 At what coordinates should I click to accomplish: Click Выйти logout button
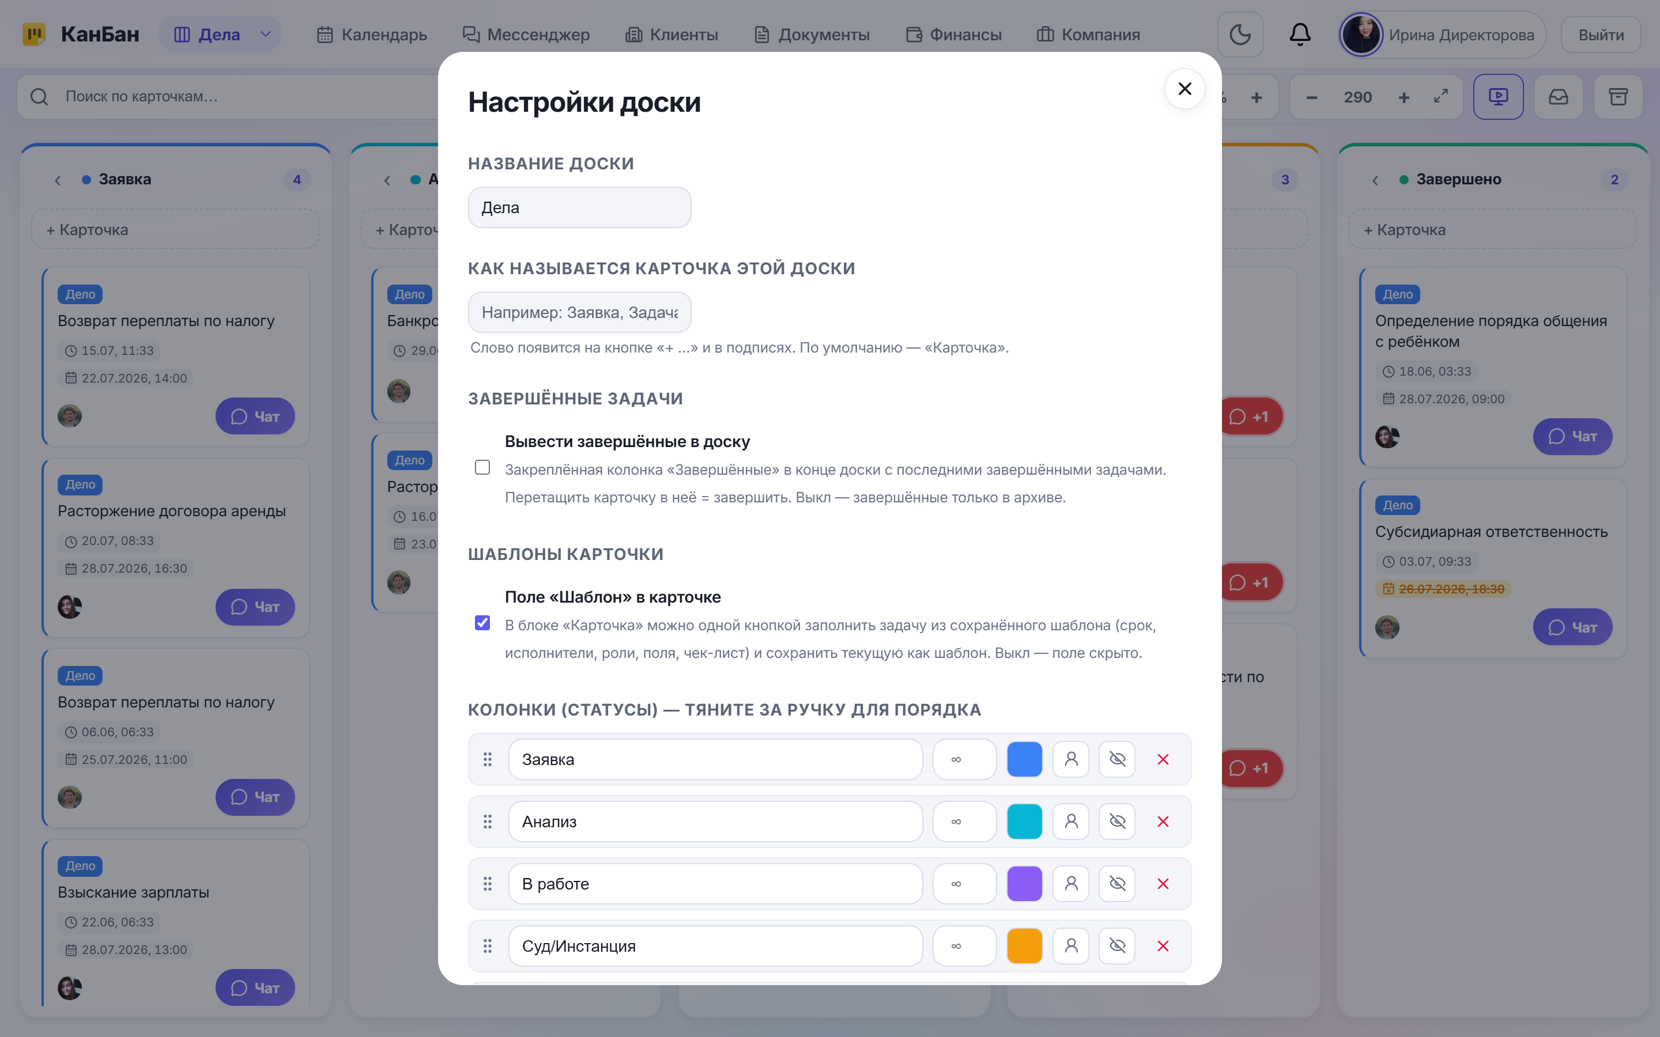(1600, 35)
